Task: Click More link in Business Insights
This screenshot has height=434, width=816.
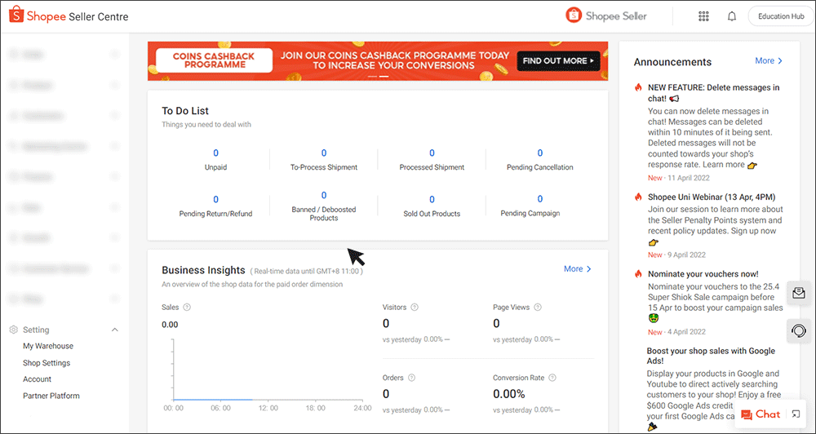Action: [578, 269]
